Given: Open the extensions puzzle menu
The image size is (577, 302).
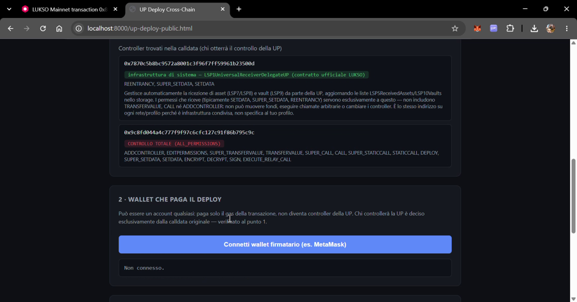Looking at the screenshot, I should (x=510, y=28).
